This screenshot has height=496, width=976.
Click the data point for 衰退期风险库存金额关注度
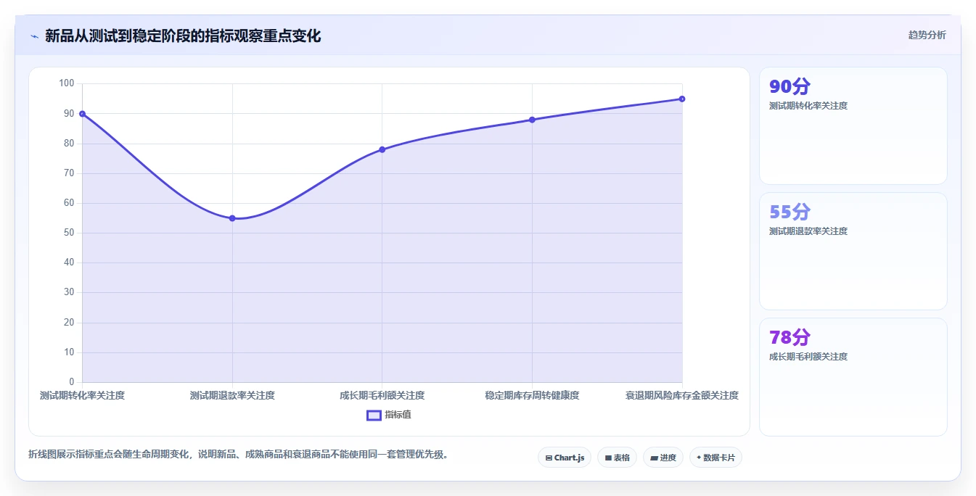point(682,99)
